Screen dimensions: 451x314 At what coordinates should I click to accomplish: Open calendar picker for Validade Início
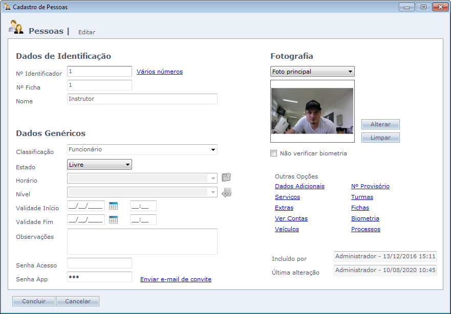[113, 206]
